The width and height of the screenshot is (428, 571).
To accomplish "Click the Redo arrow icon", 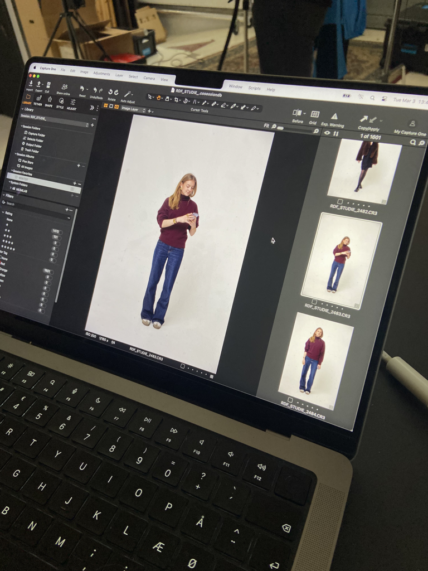I will click(x=101, y=91).
